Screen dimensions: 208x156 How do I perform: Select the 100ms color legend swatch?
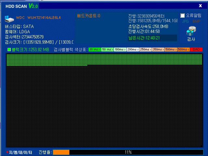click(120, 50)
